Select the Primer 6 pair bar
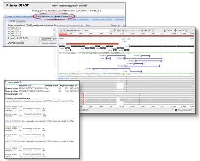Viewport: 200px width, 161px height. pyautogui.click(x=142, y=66)
